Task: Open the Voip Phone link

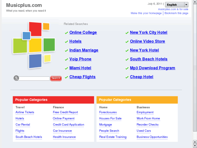Action: [x=80, y=59]
